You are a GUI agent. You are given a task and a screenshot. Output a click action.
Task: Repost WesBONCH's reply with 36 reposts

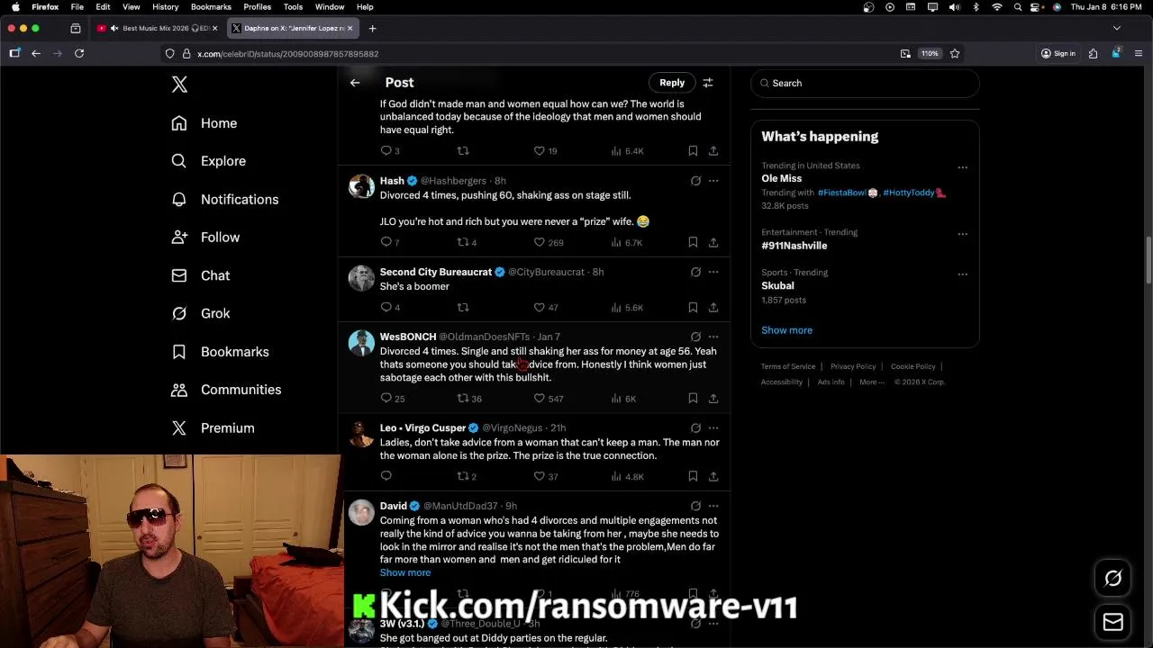[x=469, y=399]
